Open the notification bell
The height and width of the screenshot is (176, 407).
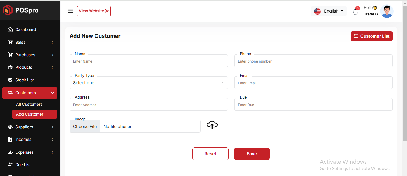[x=355, y=12]
